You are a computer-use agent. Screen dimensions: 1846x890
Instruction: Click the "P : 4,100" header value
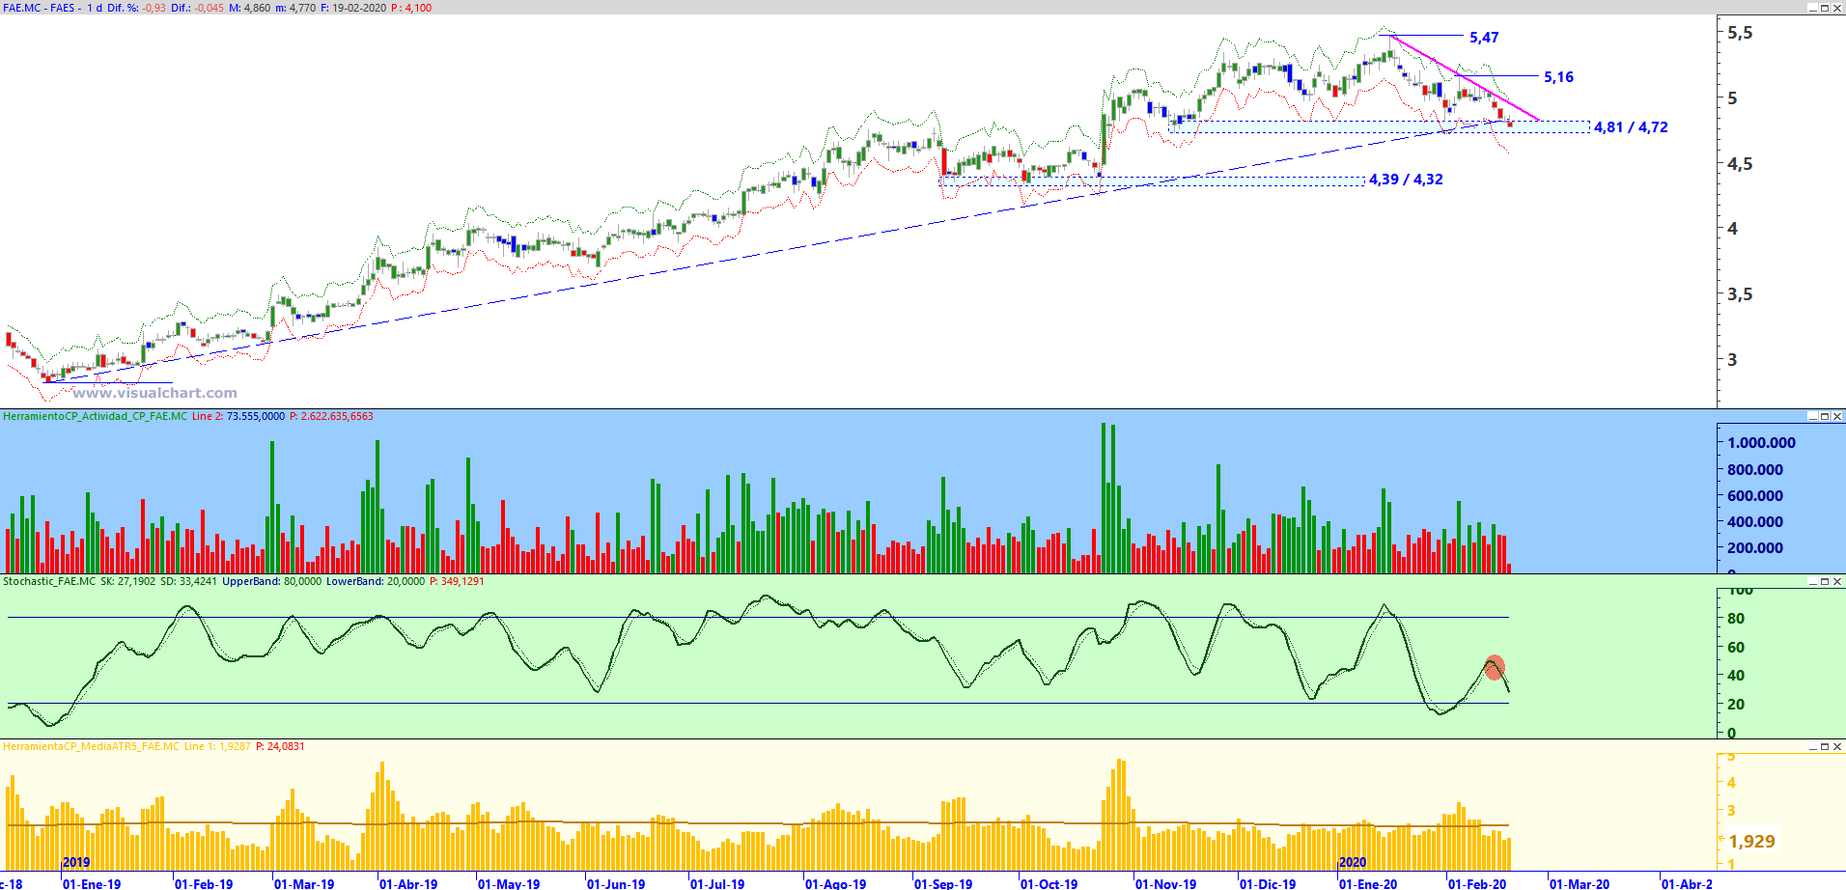tap(411, 8)
